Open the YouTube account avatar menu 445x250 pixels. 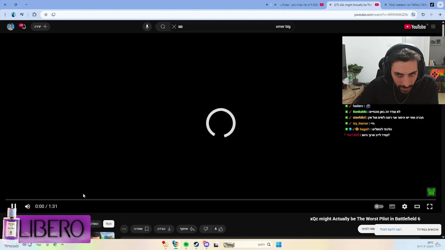10,26
